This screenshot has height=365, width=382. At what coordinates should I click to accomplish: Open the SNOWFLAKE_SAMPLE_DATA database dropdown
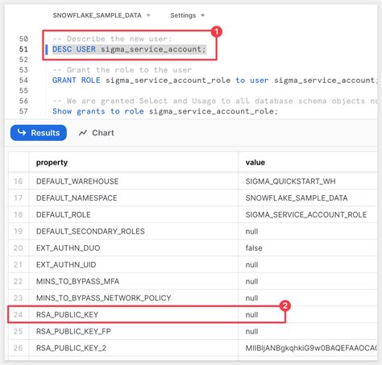pos(102,15)
